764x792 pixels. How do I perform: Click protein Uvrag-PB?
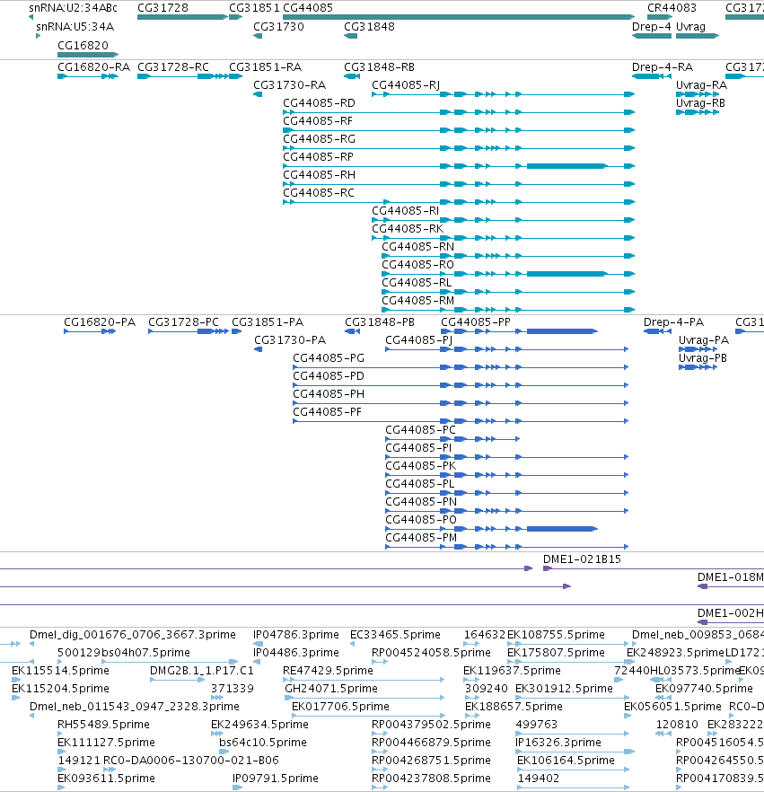pos(698,367)
